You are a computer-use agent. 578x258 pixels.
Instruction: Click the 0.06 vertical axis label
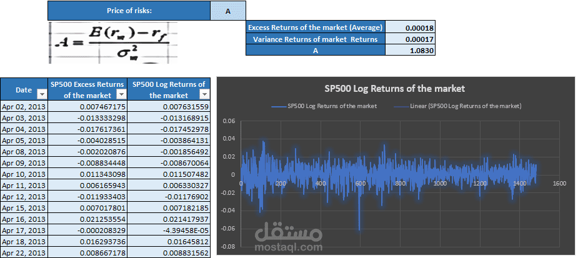229,121
